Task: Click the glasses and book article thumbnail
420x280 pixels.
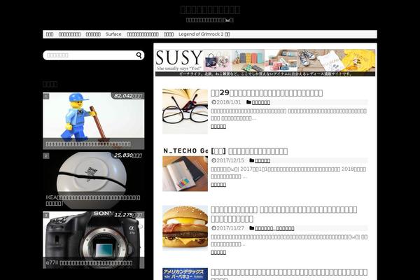Action: [185, 111]
